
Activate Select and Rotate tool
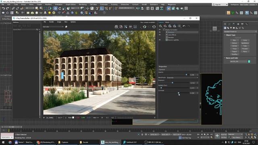60,8
